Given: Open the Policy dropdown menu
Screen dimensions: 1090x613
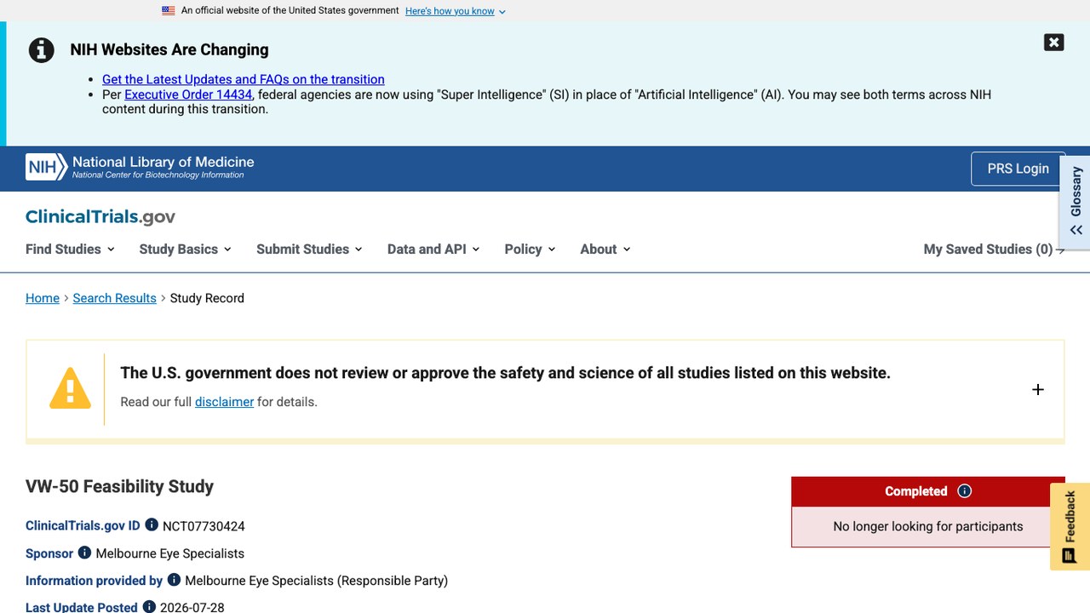Looking at the screenshot, I should (530, 249).
